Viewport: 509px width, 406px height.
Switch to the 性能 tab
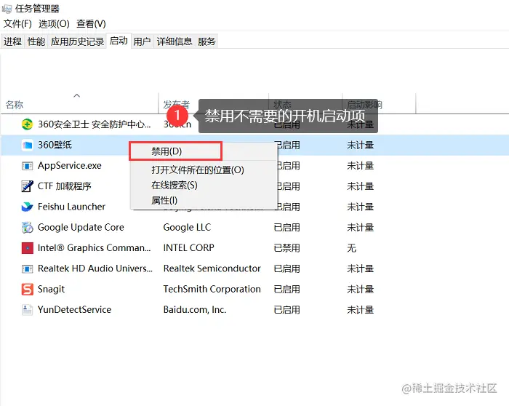[x=36, y=41]
